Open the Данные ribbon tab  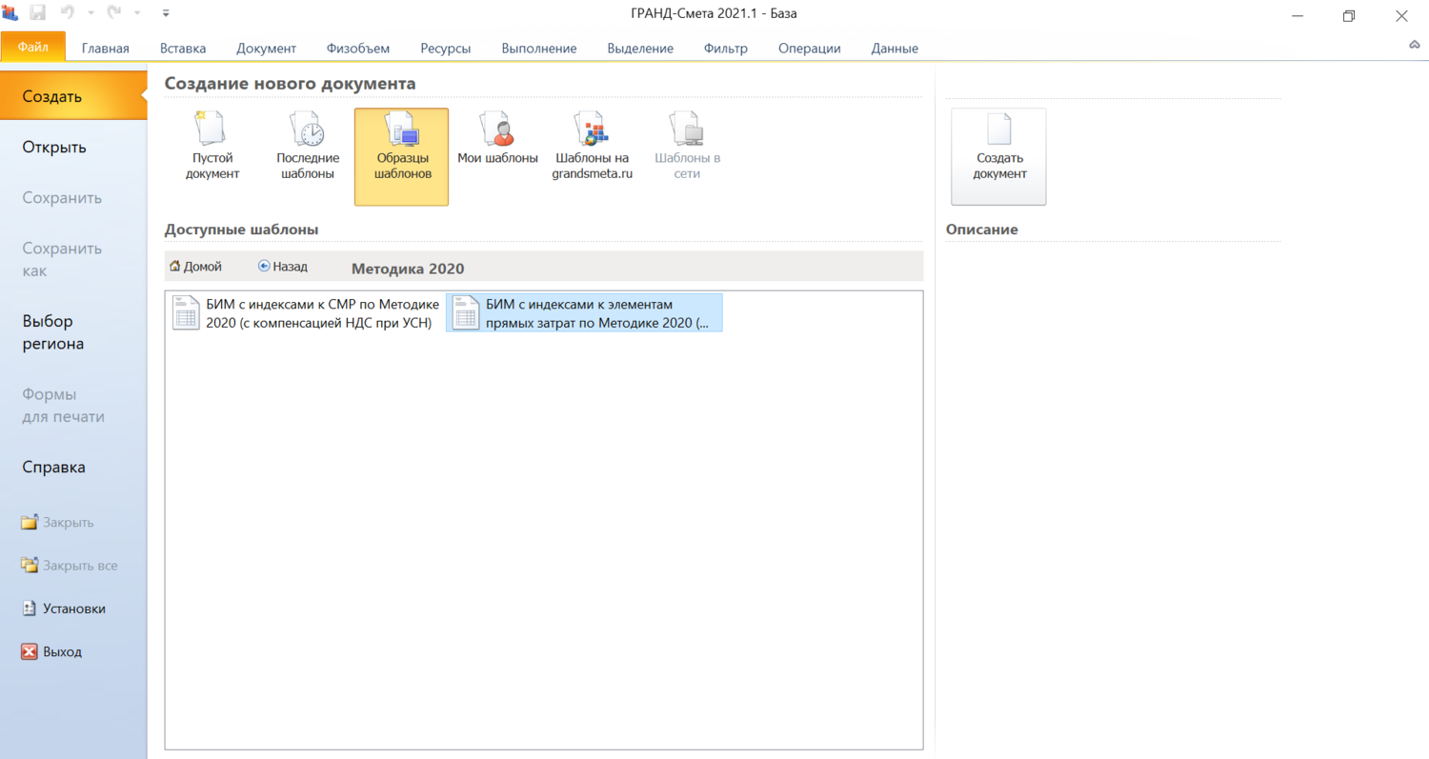(x=895, y=49)
